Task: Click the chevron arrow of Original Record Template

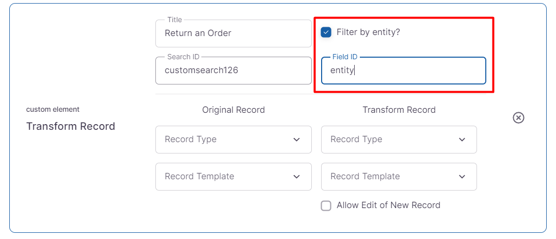Action: [x=296, y=177]
